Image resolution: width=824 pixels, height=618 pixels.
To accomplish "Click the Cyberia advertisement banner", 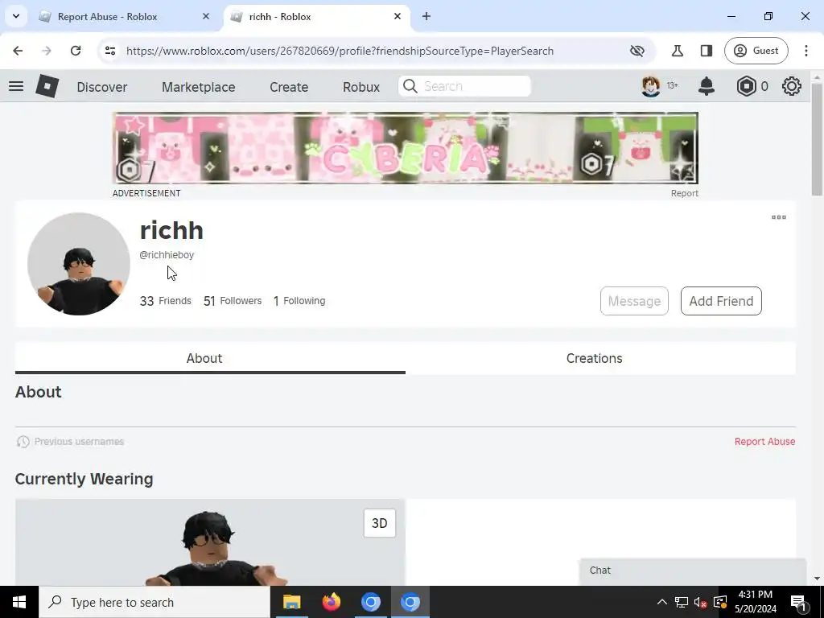I will 406,148.
